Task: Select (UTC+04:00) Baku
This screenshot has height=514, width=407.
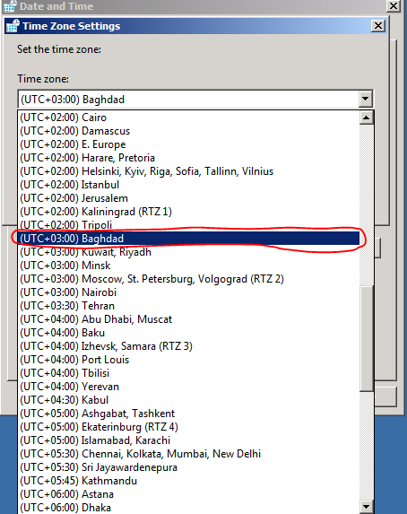Action: (189, 333)
